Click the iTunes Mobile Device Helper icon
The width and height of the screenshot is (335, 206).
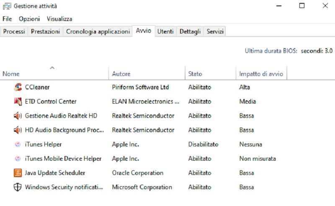pos(18,159)
